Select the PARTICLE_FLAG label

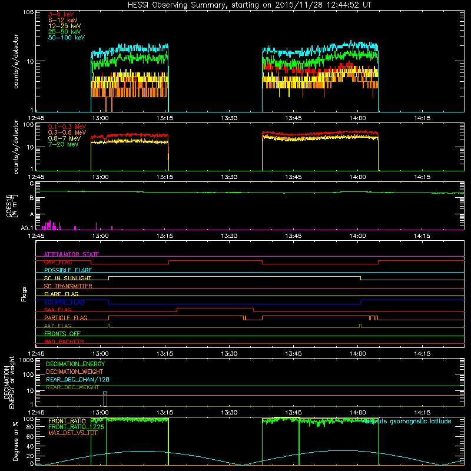tap(66, 318)
